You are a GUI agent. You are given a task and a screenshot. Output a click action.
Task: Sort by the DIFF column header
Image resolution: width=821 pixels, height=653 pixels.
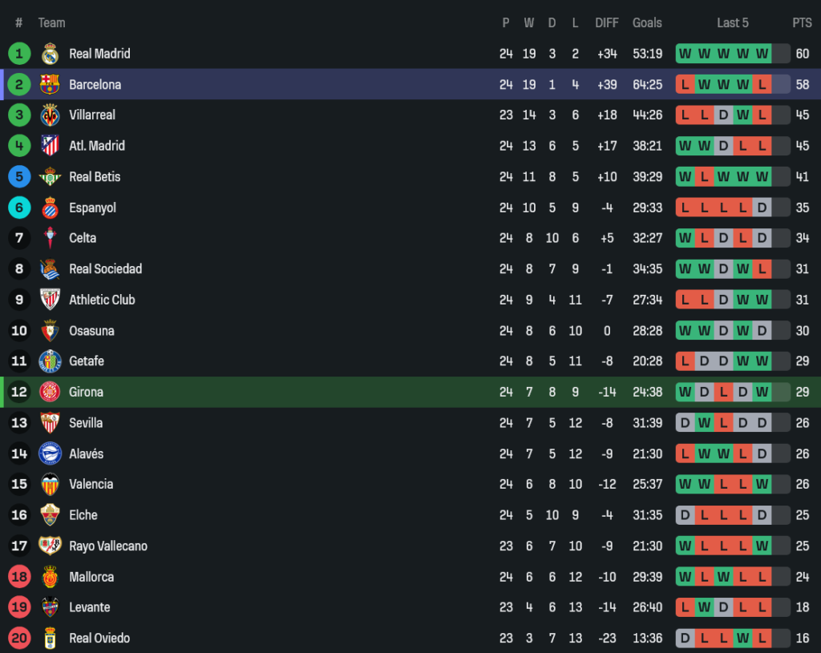(607, 22)
